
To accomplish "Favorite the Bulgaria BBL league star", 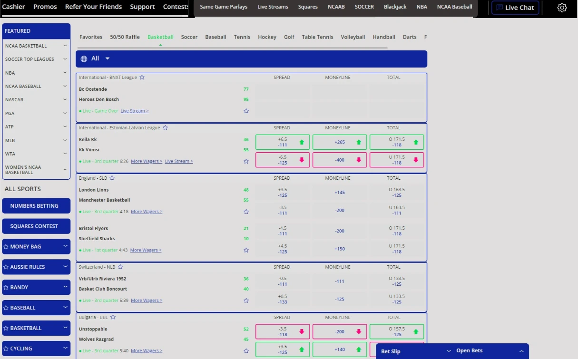I will [113, 318].
